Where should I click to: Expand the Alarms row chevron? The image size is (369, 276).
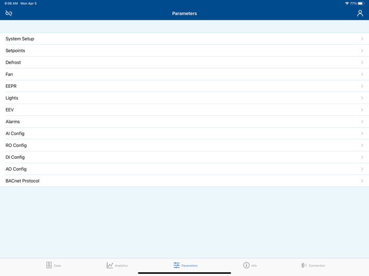tap(362, 121)
